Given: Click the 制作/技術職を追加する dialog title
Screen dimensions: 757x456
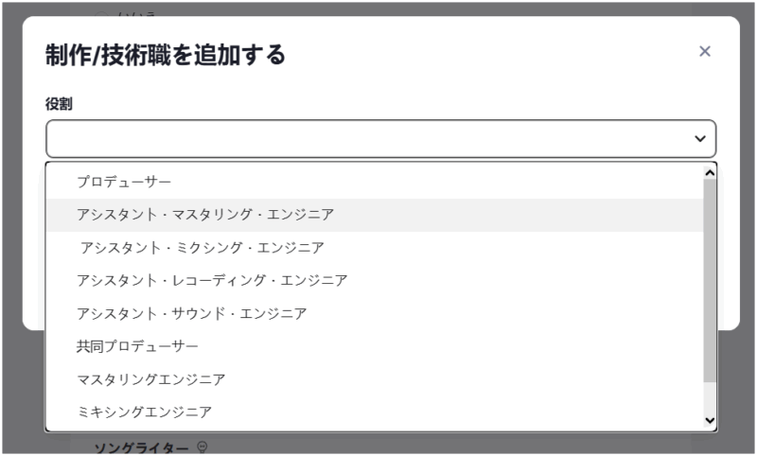Looking at the screenshot, I should pyautogui.click(x=166, y=55).
